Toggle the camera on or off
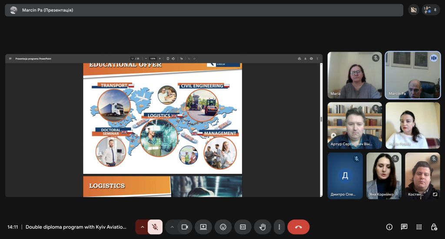 (185, 227)
